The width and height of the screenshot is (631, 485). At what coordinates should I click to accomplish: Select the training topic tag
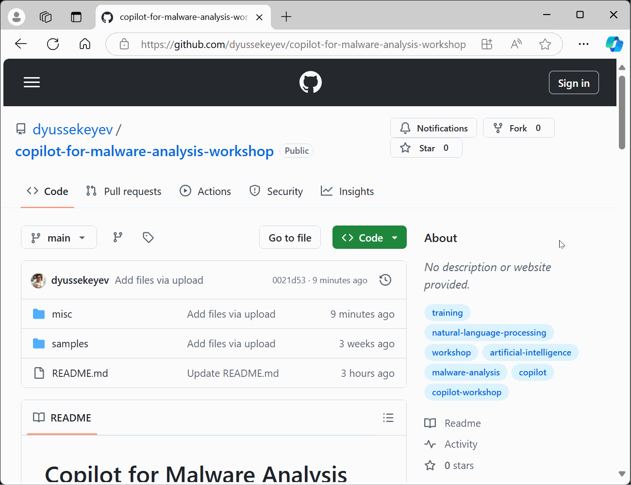point(448,313)
